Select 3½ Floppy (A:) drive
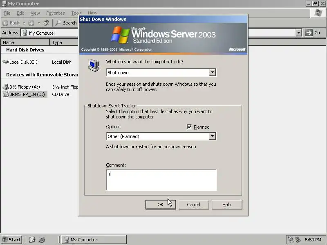Viewport: 327px width, 245px height. click(x=22, y=87)
